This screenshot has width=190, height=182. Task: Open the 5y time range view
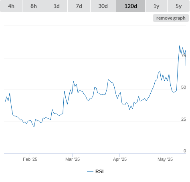pyautogui.click(x=178, y=6)
